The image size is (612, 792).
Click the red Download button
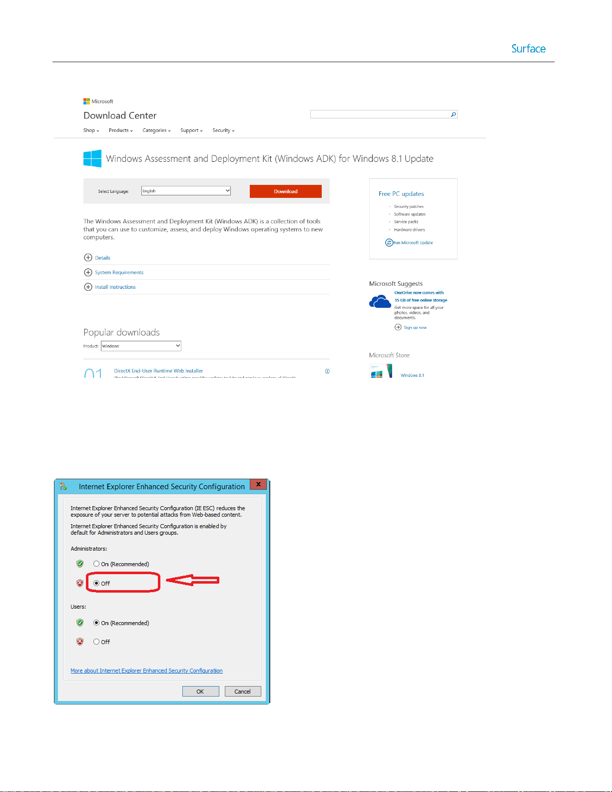(x=286, y=191)
